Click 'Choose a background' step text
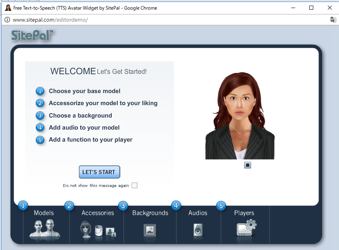 80,116
